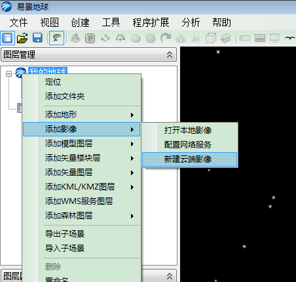Click the save floppy disk icon

[x=37, y=38]
